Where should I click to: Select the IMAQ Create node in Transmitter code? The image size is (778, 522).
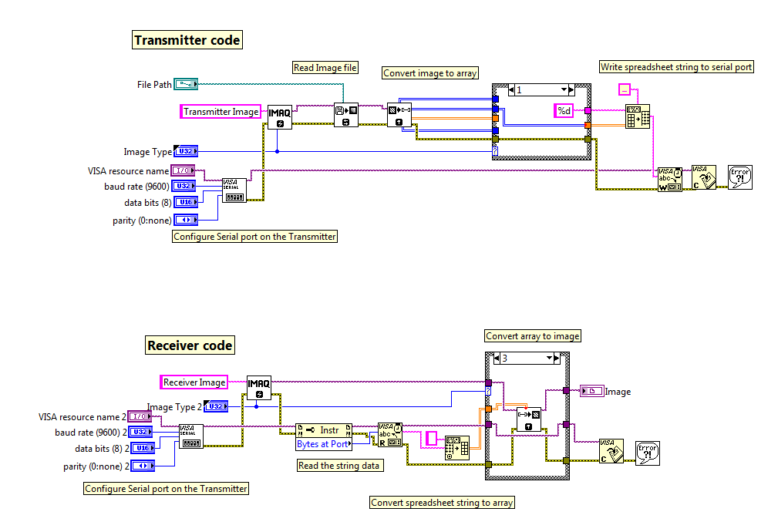click(280, 116)
